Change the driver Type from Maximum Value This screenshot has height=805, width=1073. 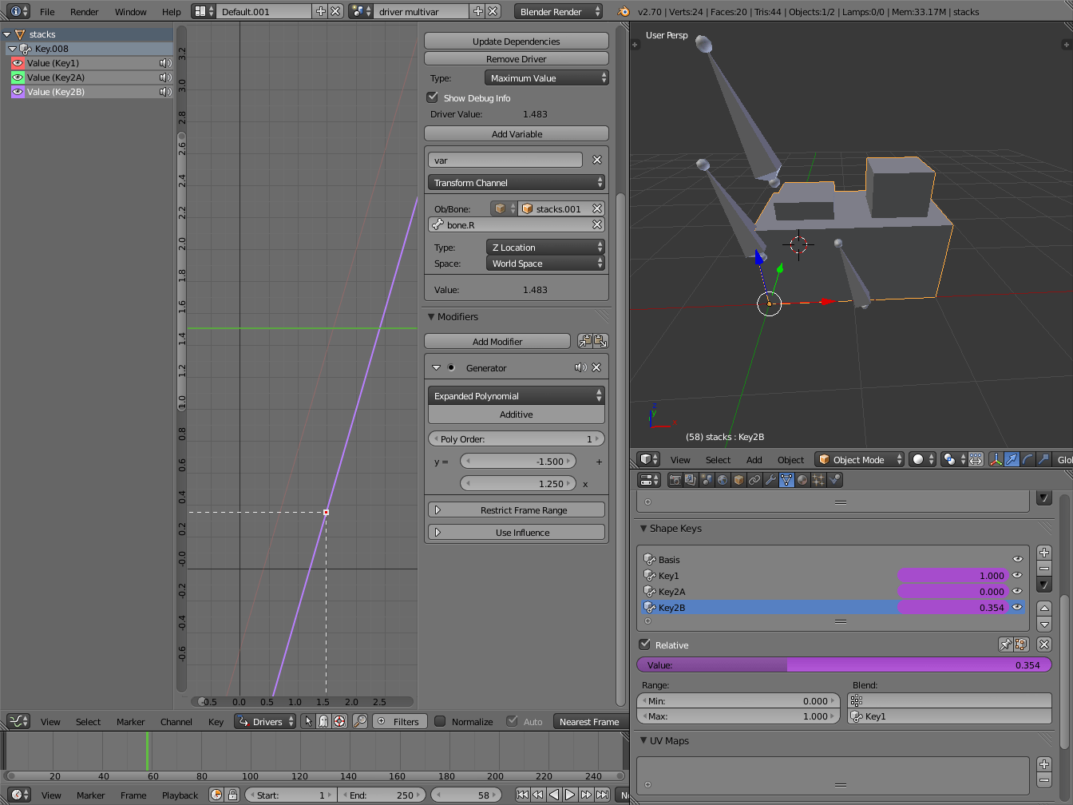[x=546, y=77]
